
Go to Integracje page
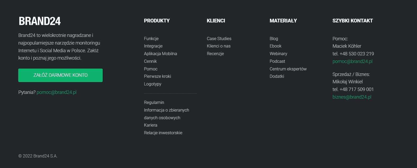click(x=153, y=46)
